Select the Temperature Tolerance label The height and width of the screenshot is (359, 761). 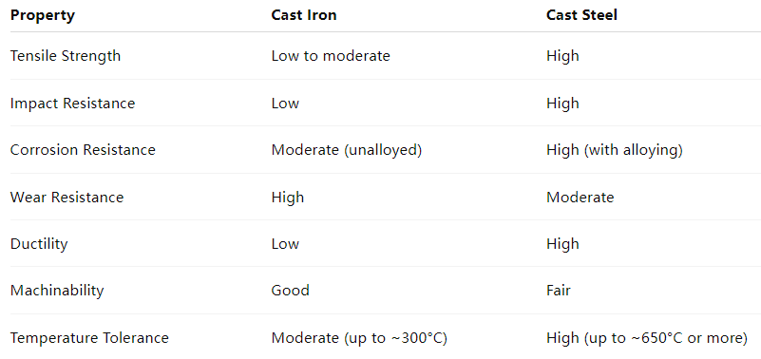(x=90, y=338)
